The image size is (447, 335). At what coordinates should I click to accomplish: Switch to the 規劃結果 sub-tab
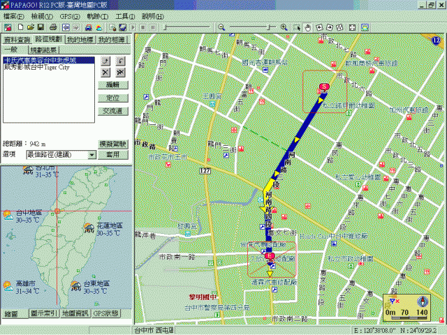[x=43, y=50]
